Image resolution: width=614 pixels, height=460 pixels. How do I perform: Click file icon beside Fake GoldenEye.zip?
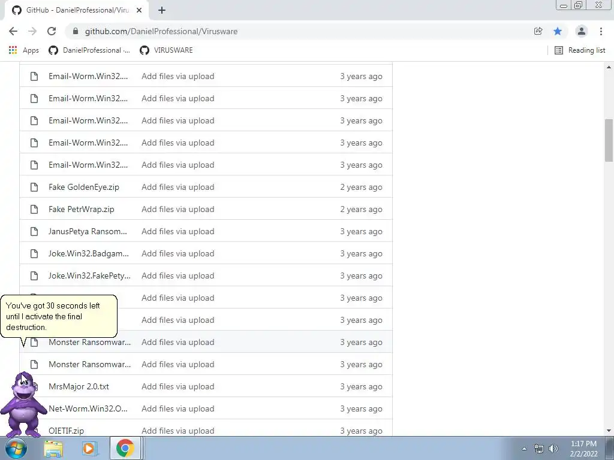(34, 187)
